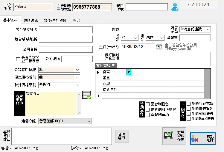
Task: Expand the 特殊價格級別 dropdown
Action: click(x=59, y=85)
